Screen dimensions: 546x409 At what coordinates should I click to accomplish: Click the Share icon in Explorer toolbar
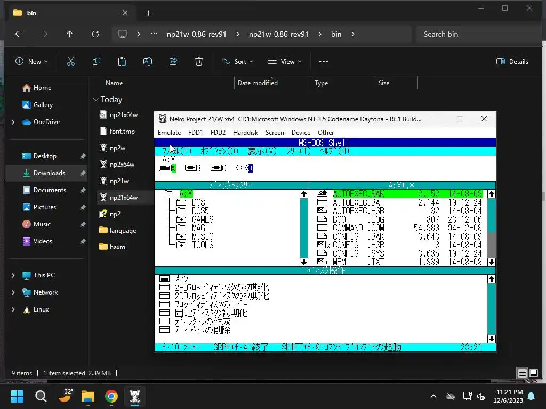(173, 62)
